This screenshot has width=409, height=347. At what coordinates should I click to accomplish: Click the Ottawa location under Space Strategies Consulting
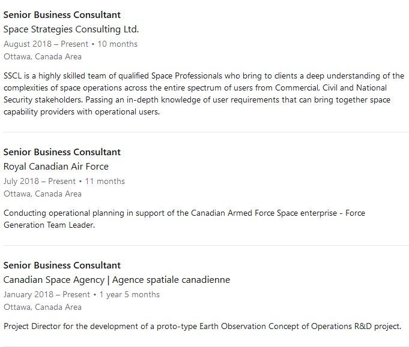43,57
